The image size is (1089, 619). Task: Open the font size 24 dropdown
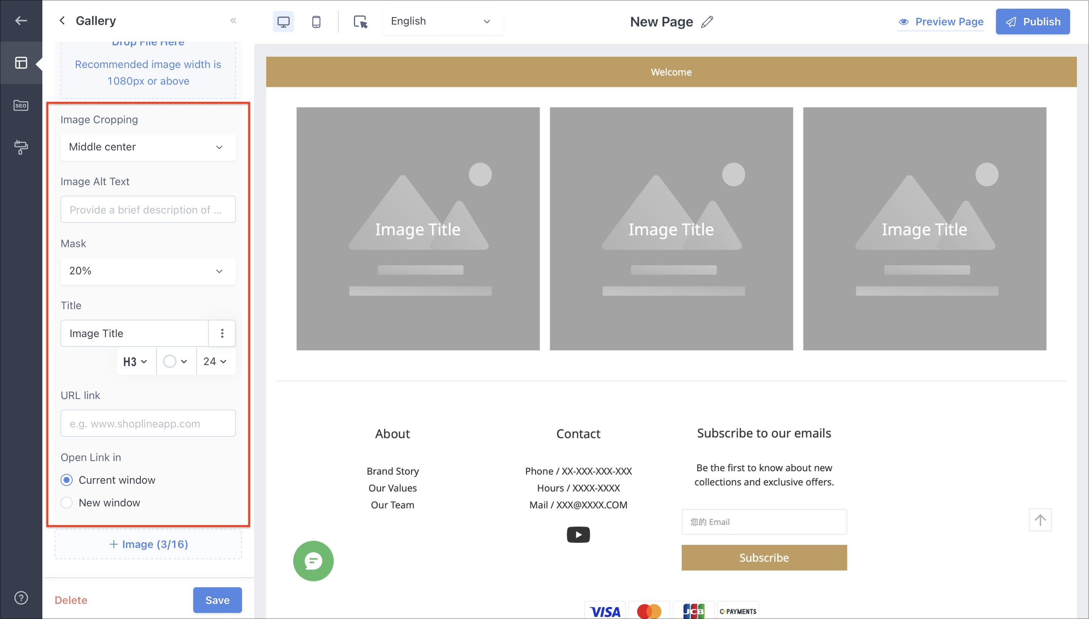pos(216,361)
